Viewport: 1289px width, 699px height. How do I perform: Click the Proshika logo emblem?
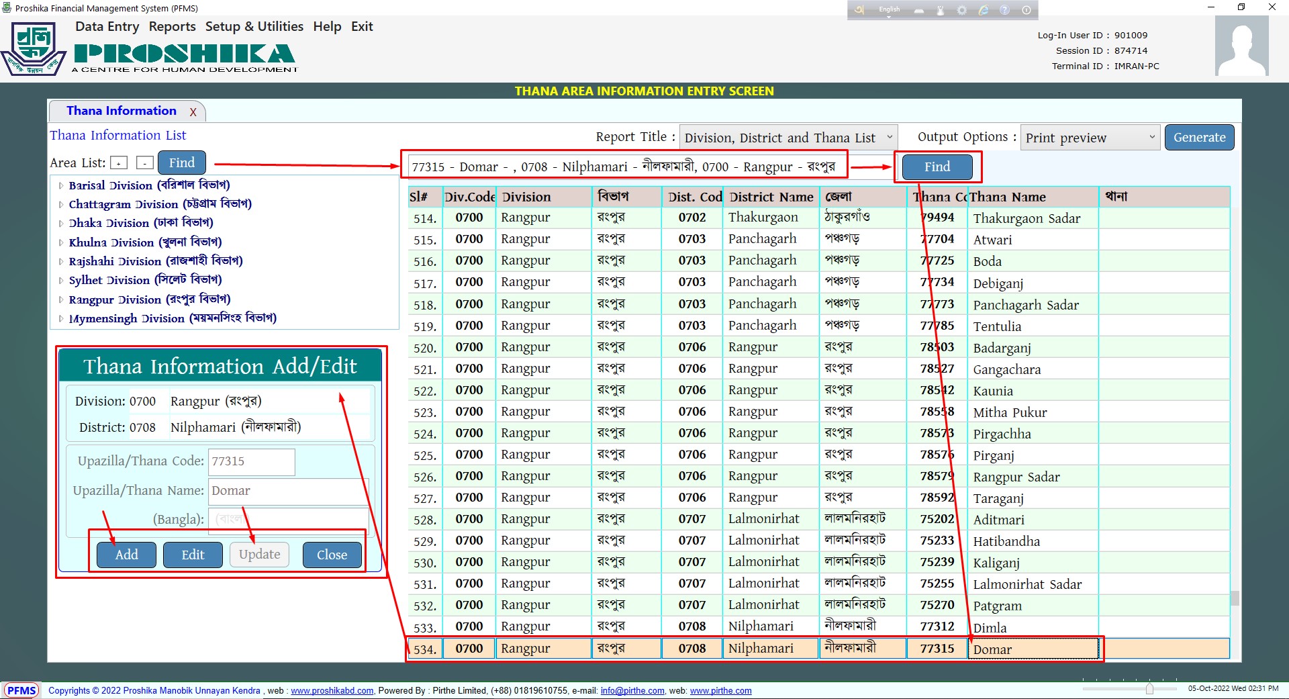(x=34, y=49)
